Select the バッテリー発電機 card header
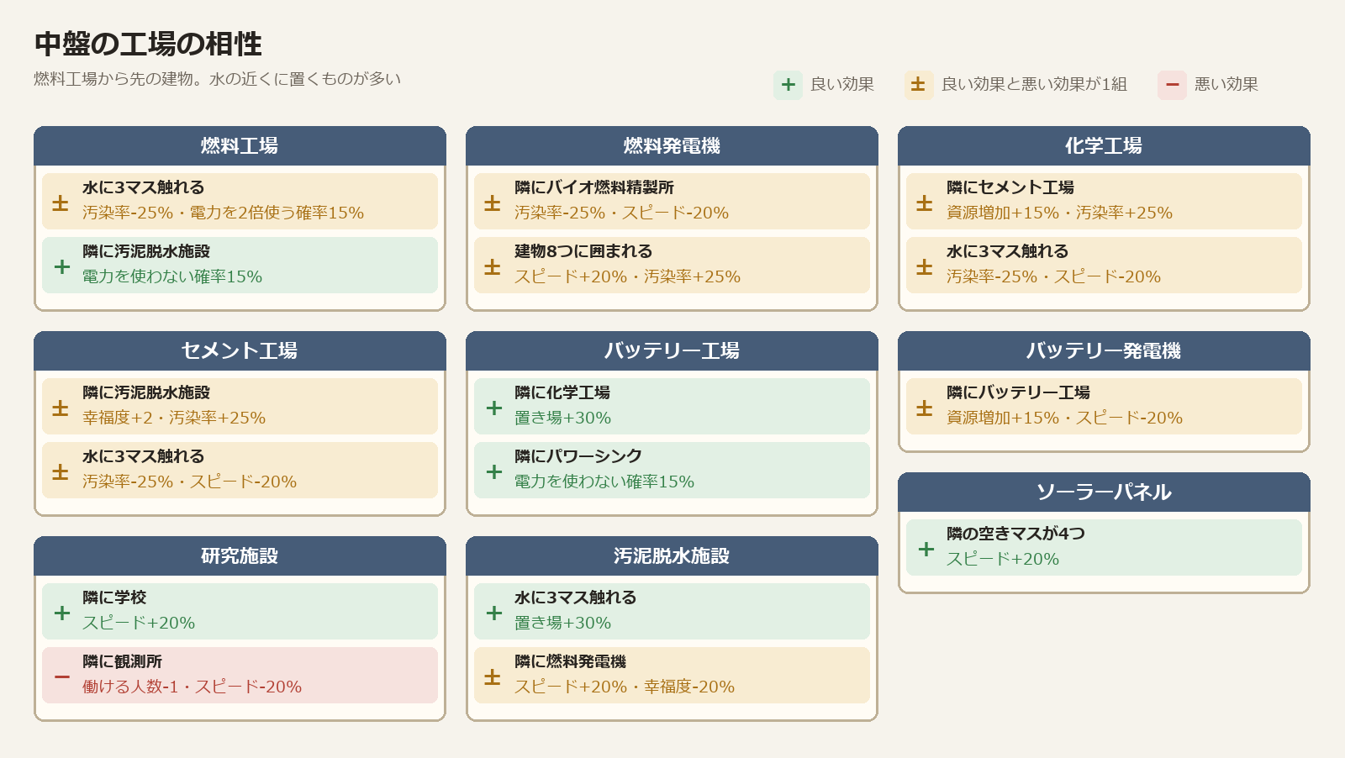 click(x=1104, y=350)
